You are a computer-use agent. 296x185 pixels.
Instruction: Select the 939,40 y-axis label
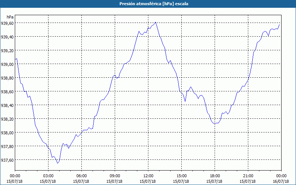[x=7, y=37]
